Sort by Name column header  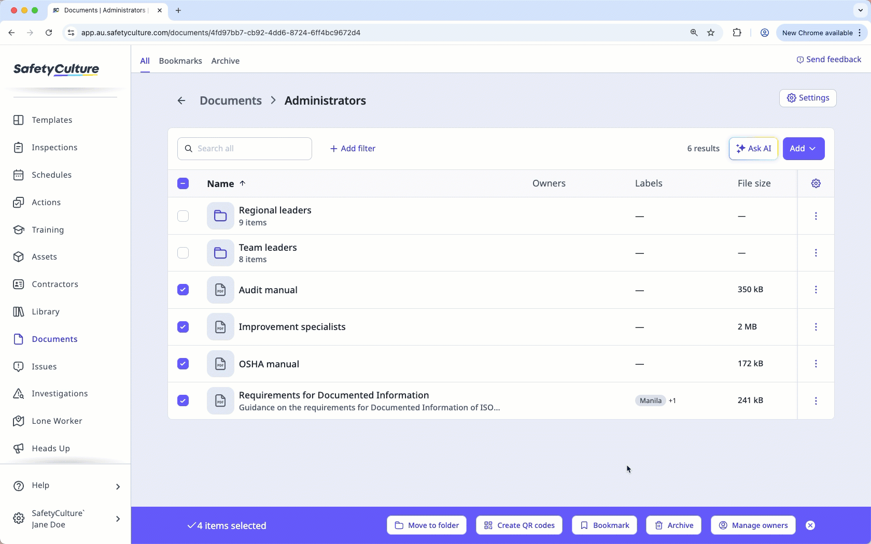click(x=226, y=183)
